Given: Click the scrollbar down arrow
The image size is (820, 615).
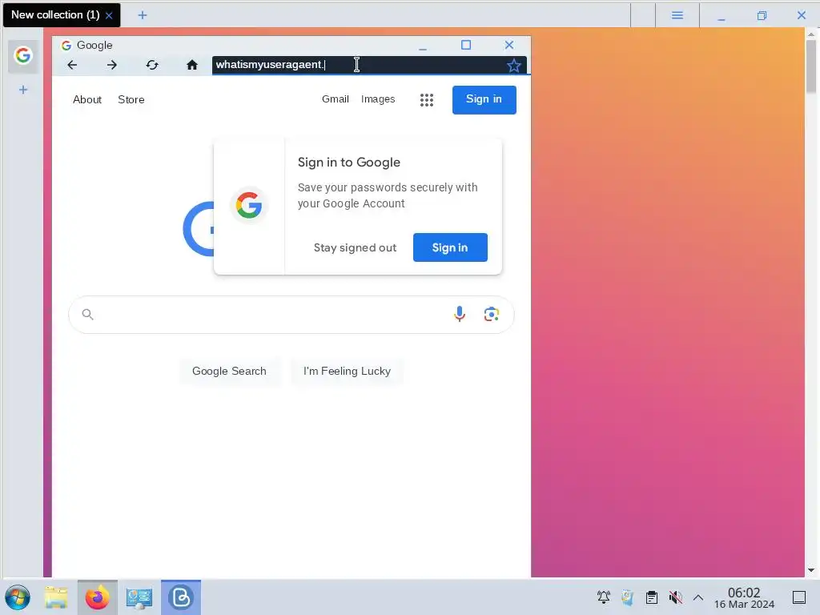Looking at the screenshot, I should point(811,570).
